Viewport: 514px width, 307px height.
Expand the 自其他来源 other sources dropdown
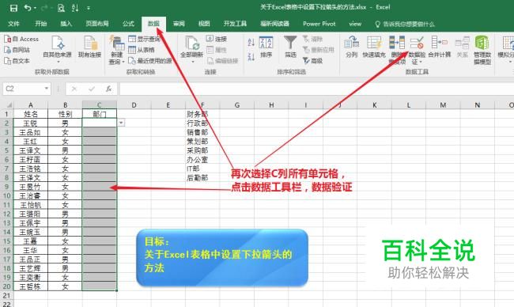(58, 62)
